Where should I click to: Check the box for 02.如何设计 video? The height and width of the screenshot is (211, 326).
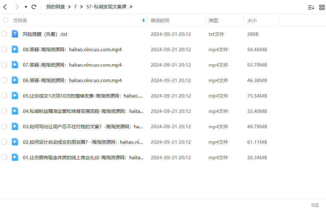click(x=4, y=142)
